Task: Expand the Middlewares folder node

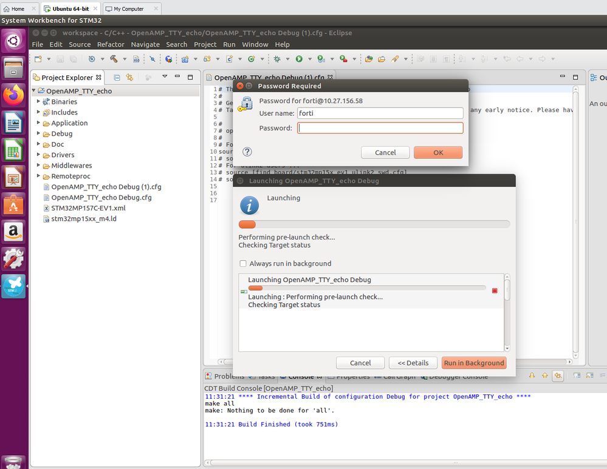Action: (x=38, y=166)
